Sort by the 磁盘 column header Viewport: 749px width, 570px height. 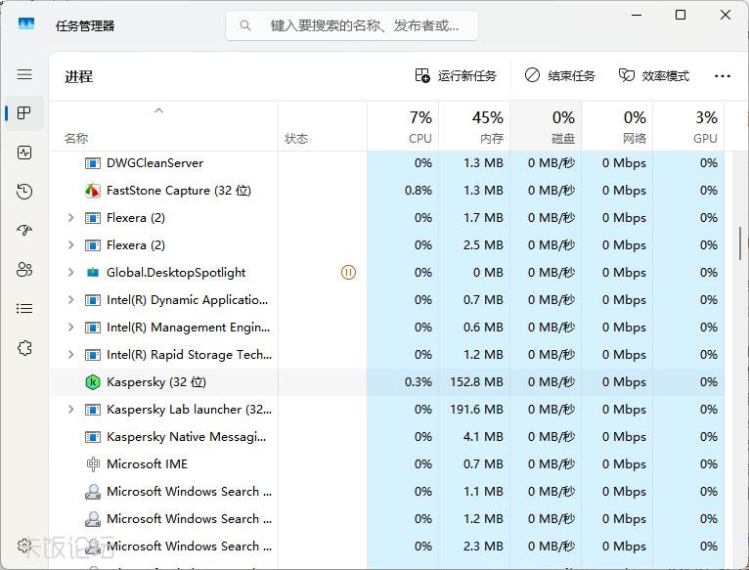click(x=546, y=127)
